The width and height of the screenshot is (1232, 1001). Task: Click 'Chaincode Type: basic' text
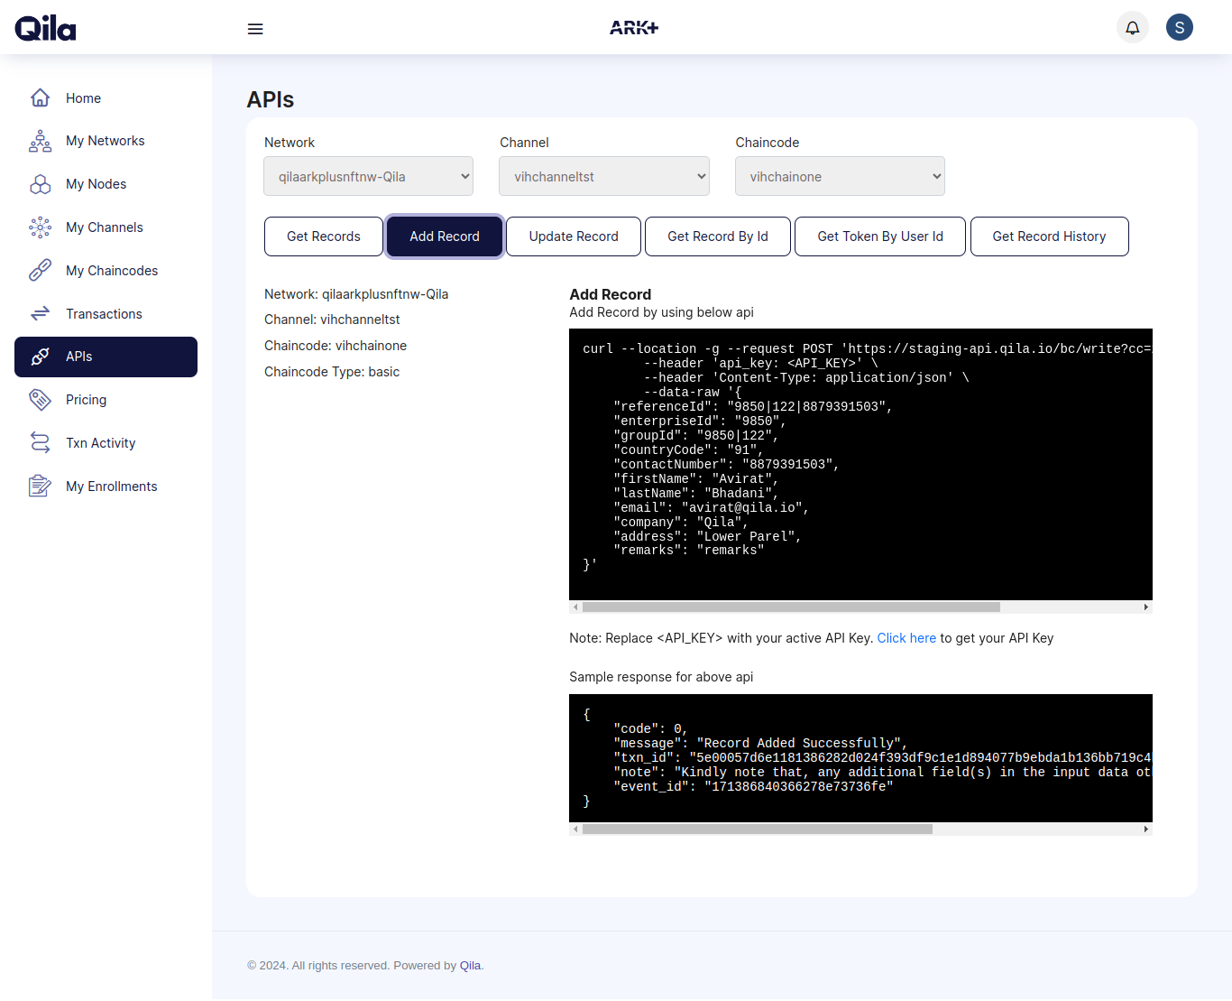tap(332, 372)
